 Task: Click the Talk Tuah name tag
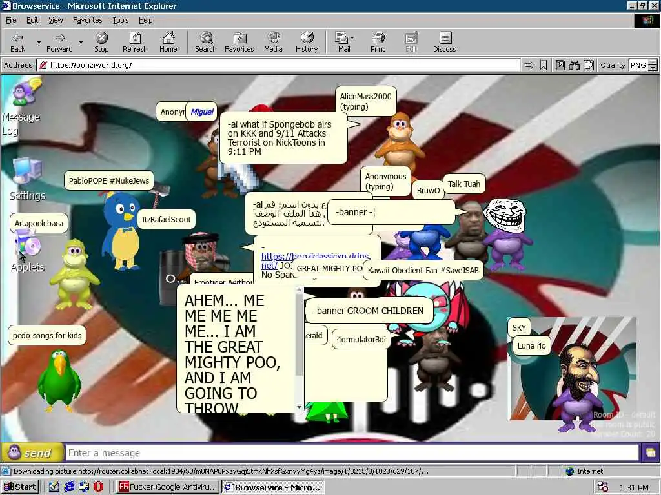click(463, 184)
